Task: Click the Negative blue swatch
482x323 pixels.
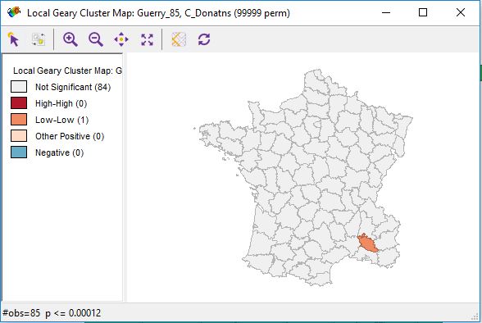Action: pyautogui.click(x=19, y=152)
